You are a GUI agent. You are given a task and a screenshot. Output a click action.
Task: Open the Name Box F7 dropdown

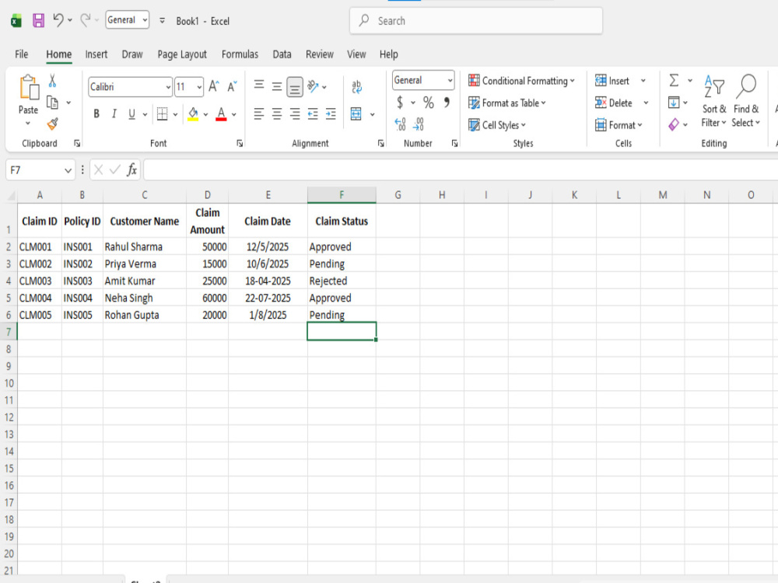(x=68, y=170)
